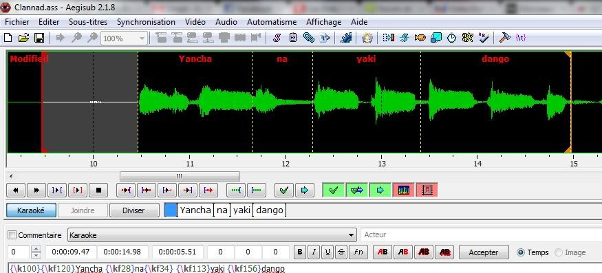Open the Styles Manager icon
Screen dimensions: 602x273
[x=277, y=38]
